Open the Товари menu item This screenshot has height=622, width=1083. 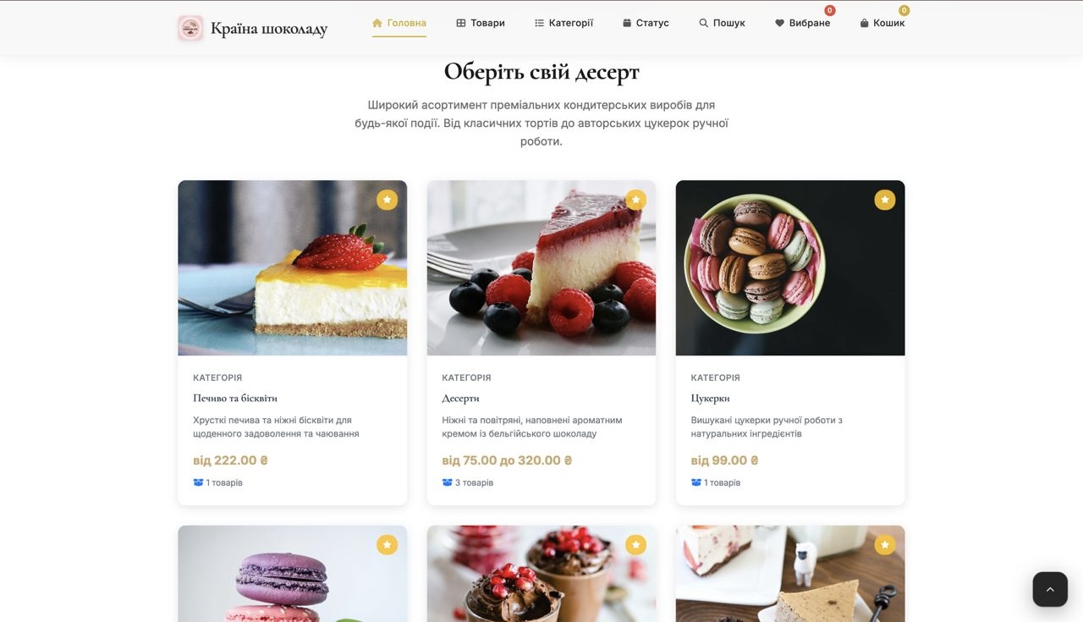(481, 23)
